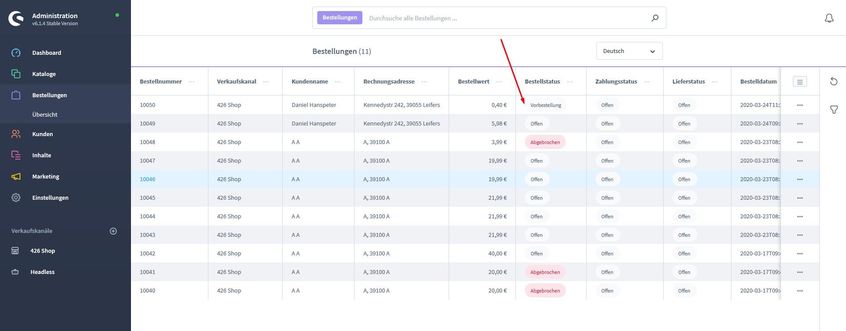Image resolution: width=846 pixels, height=331 pixels.
Task: Click the Marketing megaphone icon
Action: tap(16, 176)
